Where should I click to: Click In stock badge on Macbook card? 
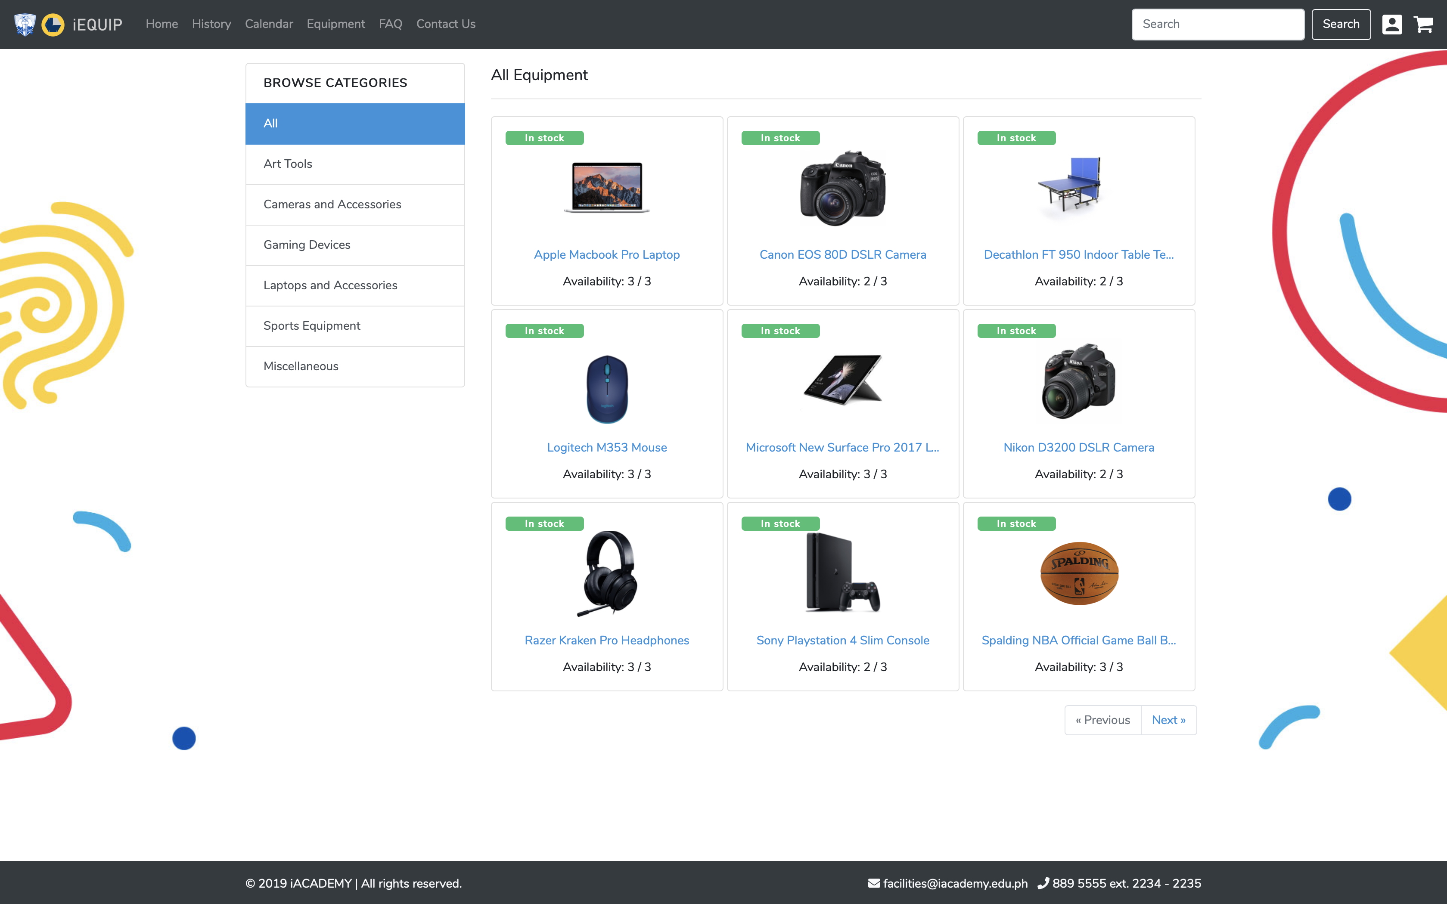pos(545,138)
